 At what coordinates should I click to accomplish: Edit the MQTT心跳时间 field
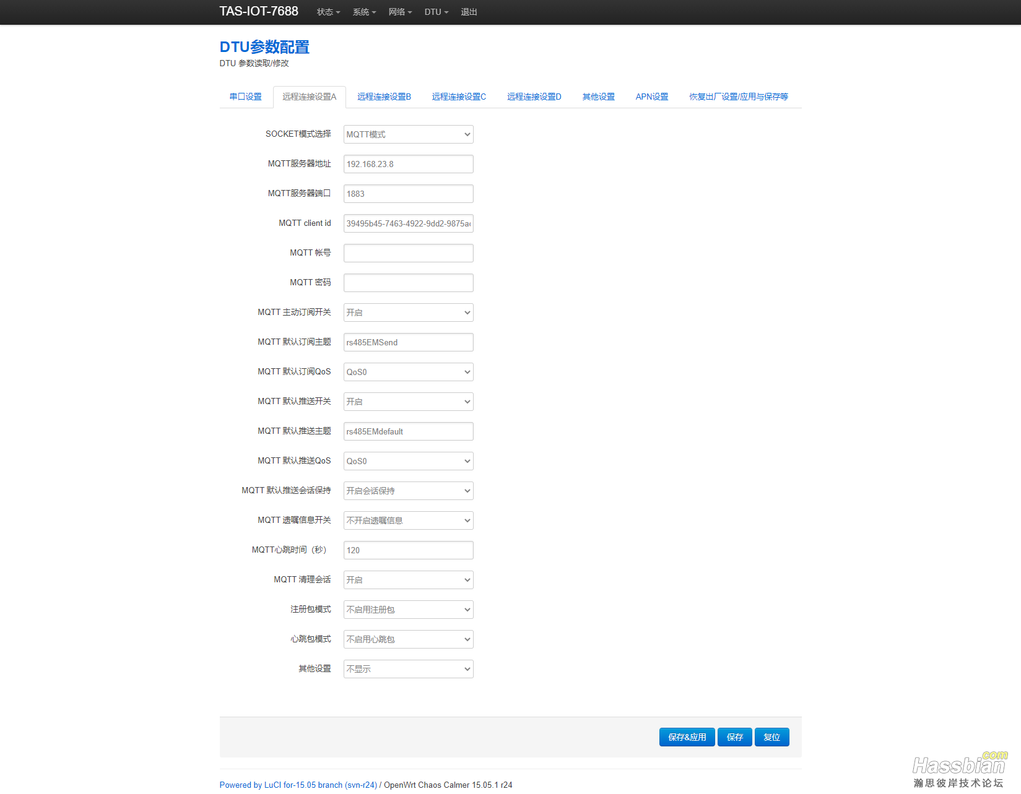409,550
